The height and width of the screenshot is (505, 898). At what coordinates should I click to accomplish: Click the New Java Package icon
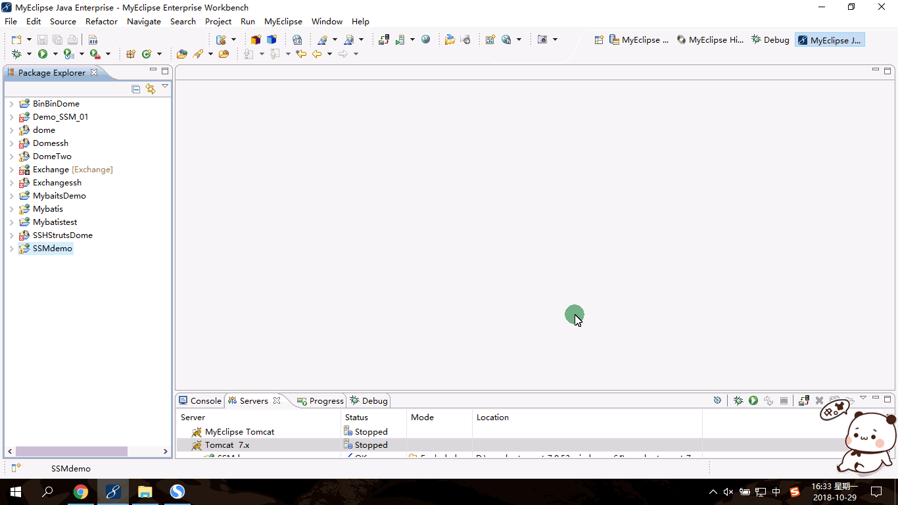tap(131, 54)
